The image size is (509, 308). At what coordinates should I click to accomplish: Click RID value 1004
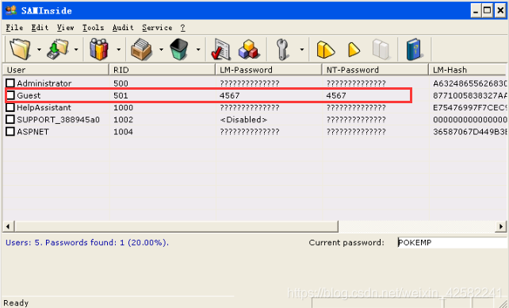click(123, 132)
